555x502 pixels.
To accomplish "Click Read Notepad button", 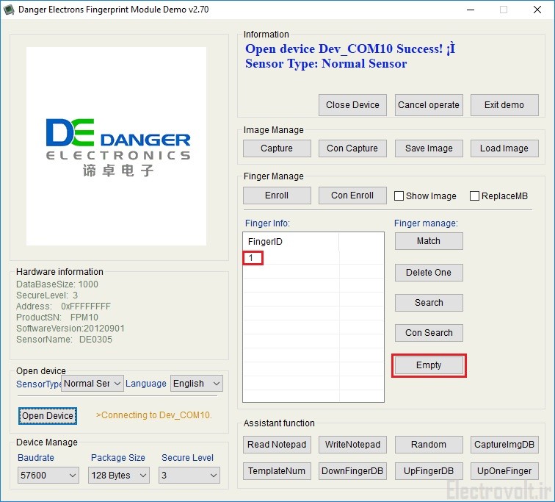I will pyautogui.click(x=277, y=444).
